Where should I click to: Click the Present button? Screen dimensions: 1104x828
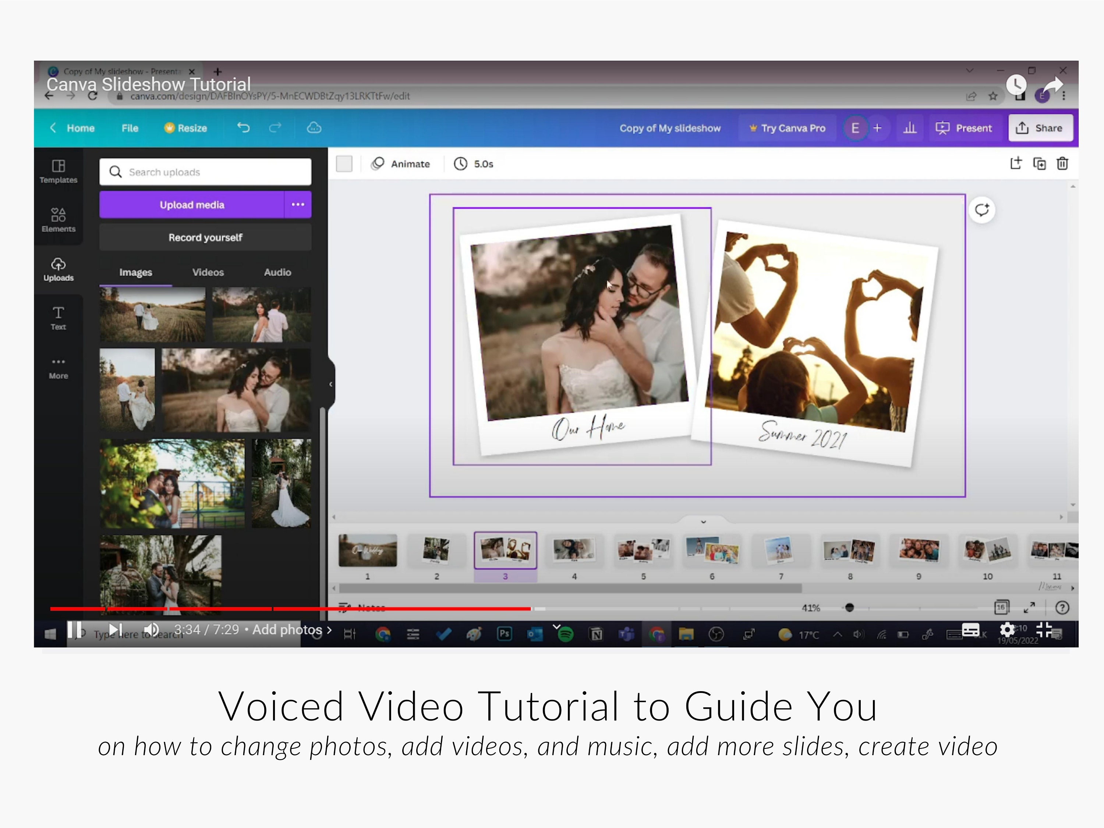(964, 128)
